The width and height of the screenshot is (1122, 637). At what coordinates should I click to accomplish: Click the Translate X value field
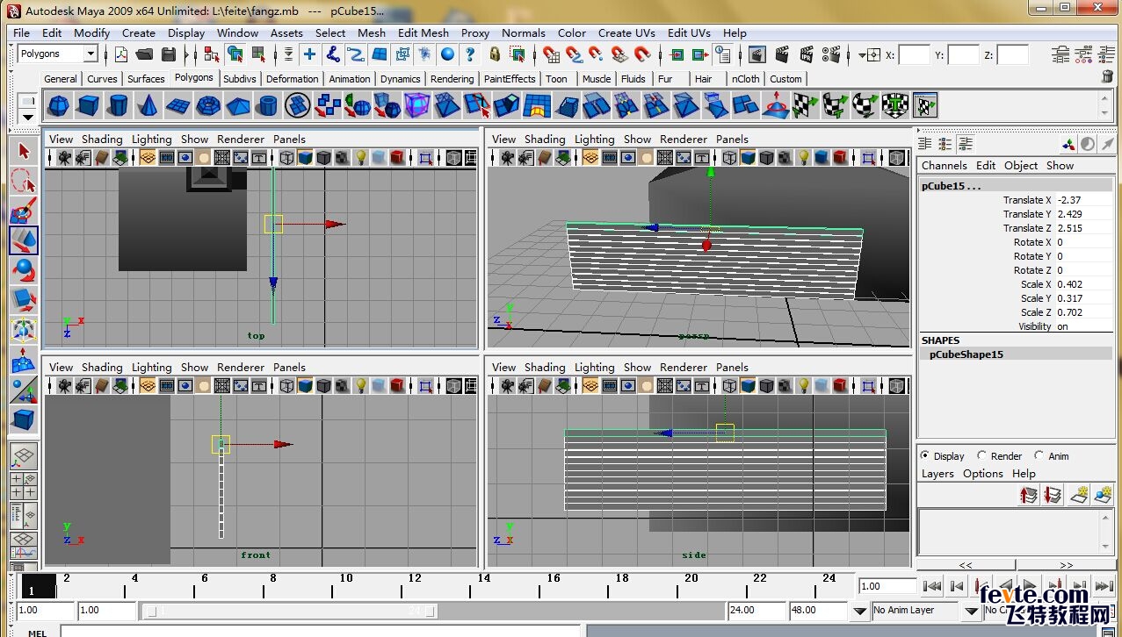(1083, 200)
